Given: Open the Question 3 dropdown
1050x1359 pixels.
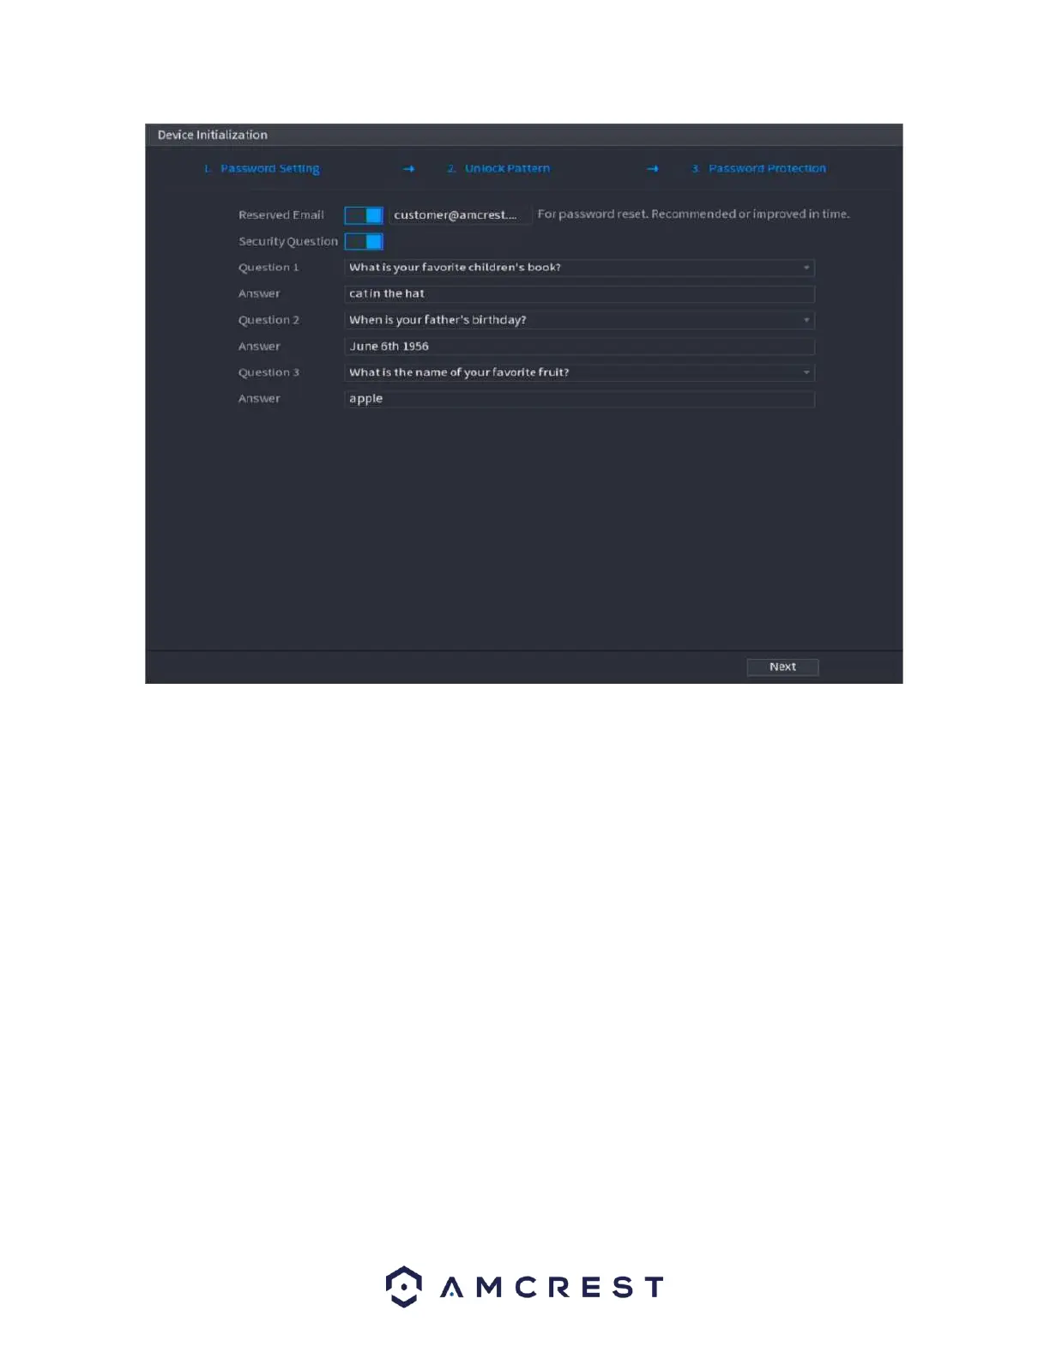Looking at the screenshot, I should click(x=579, y=372).
